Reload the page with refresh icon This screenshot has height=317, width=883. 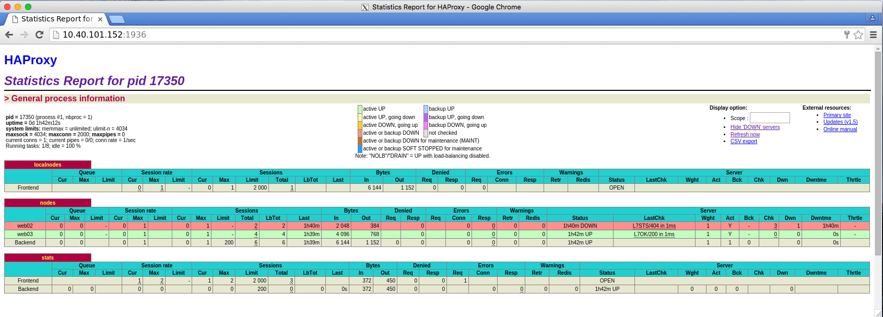click(x=39, y=34)
